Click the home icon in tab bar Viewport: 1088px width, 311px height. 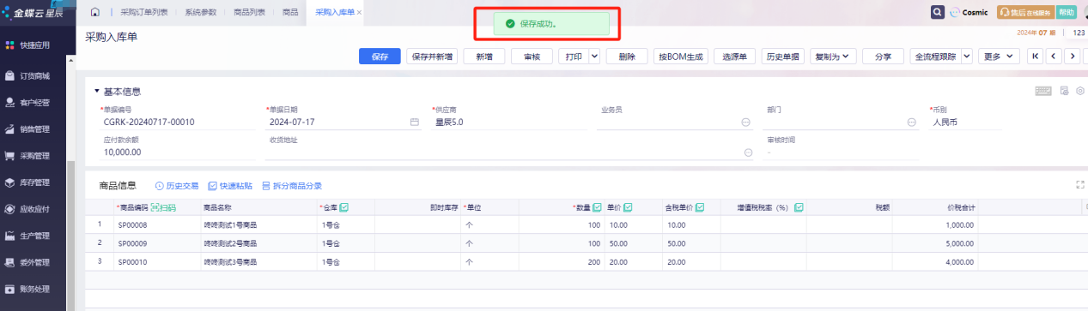point(94,13)
